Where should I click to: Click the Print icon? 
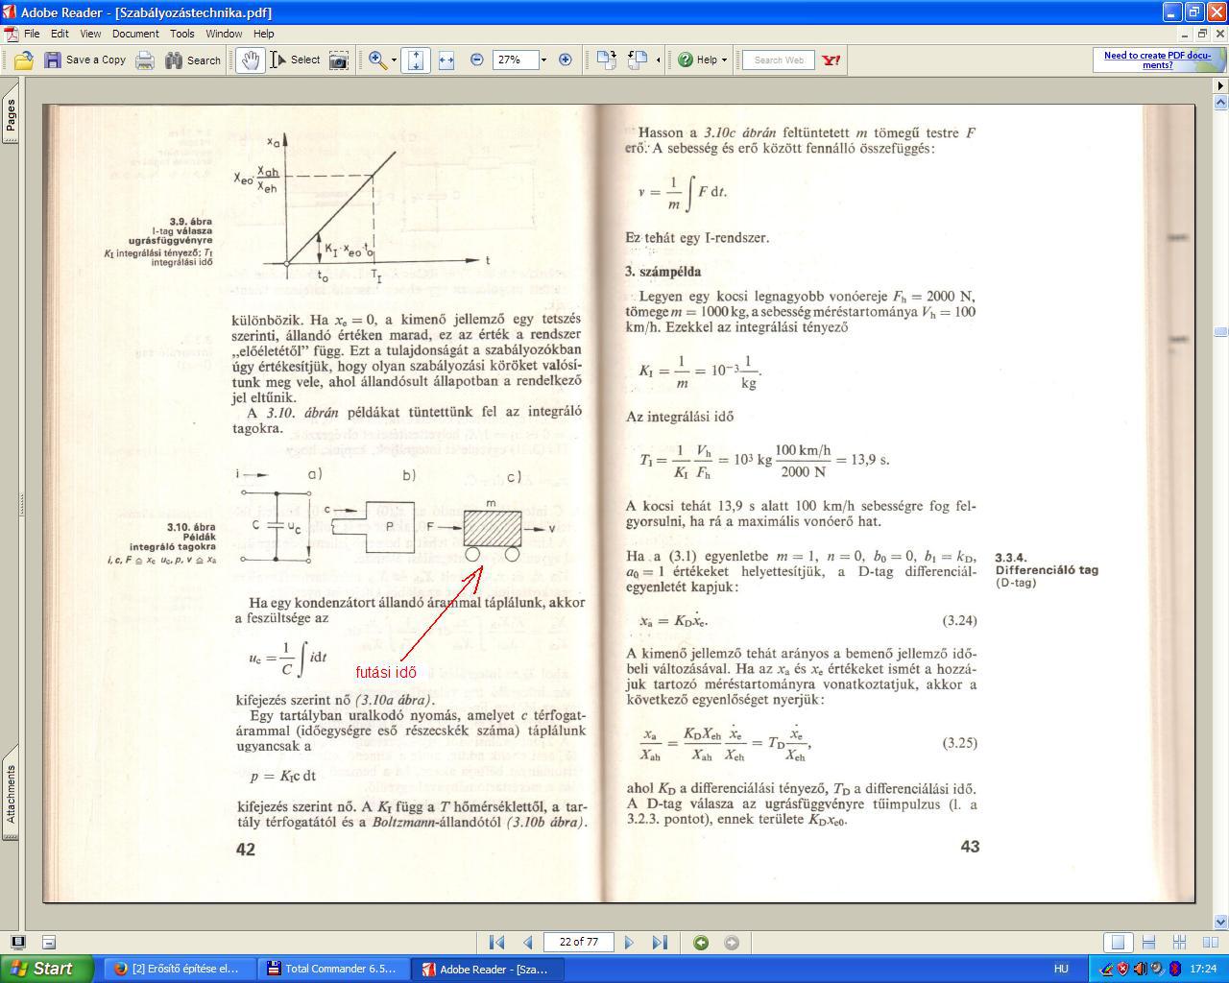[145, 60]
